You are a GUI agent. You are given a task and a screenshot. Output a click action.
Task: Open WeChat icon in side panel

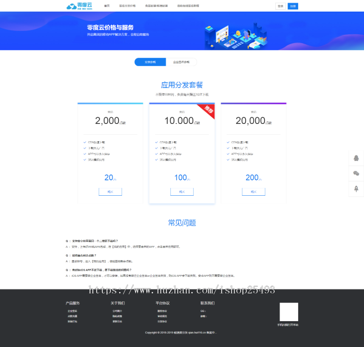pyautogui.click(x=356, y=173)
